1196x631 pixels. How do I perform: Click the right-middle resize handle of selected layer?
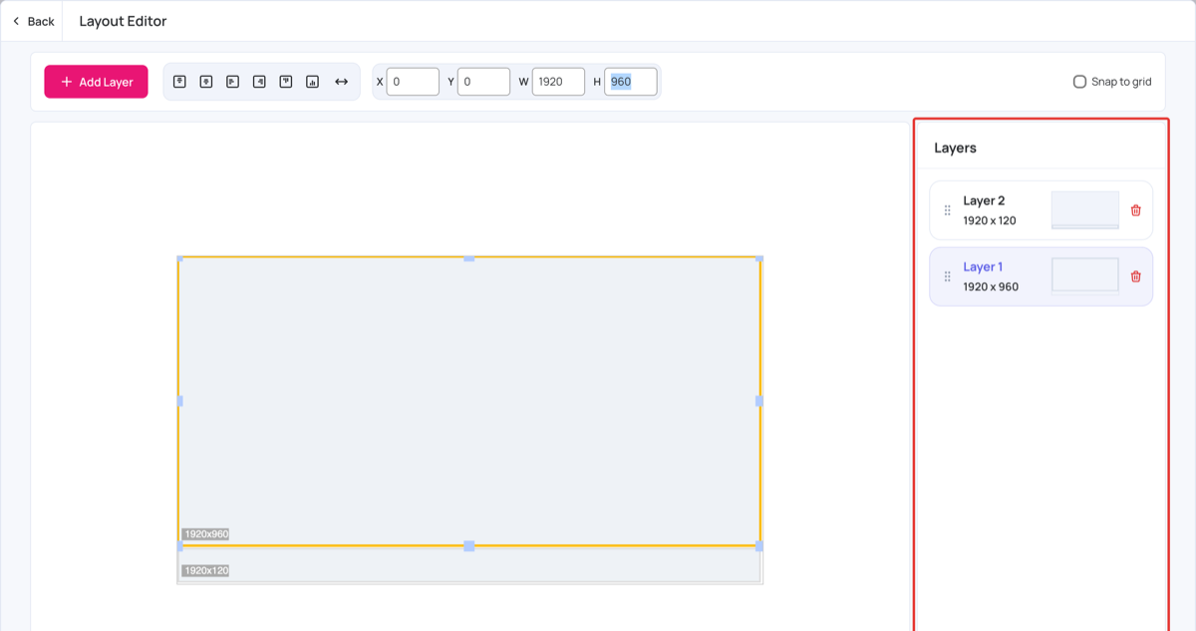tap(759, 401)
